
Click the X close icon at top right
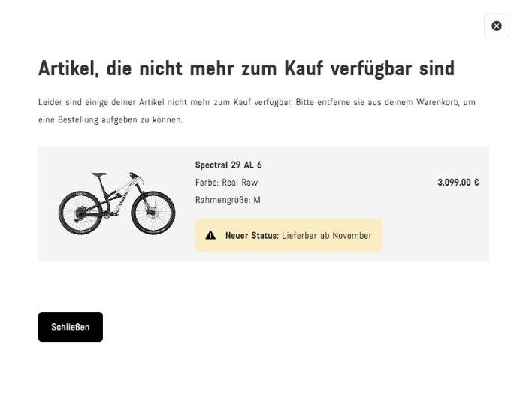click(x=496, y=26)
